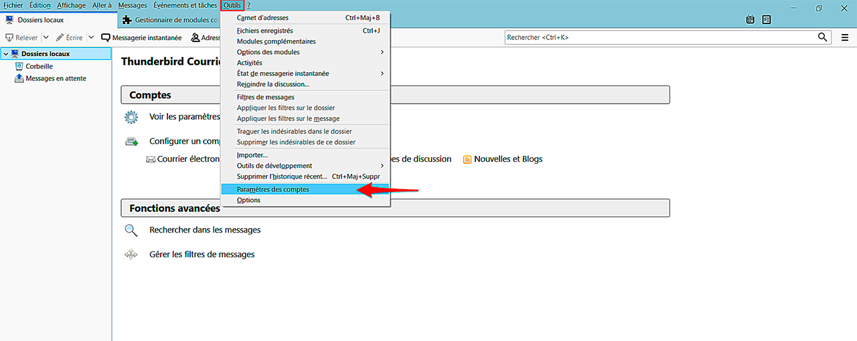Click the Relever get-messages icon
Screen dimensions: 857x341
(9, 38)
